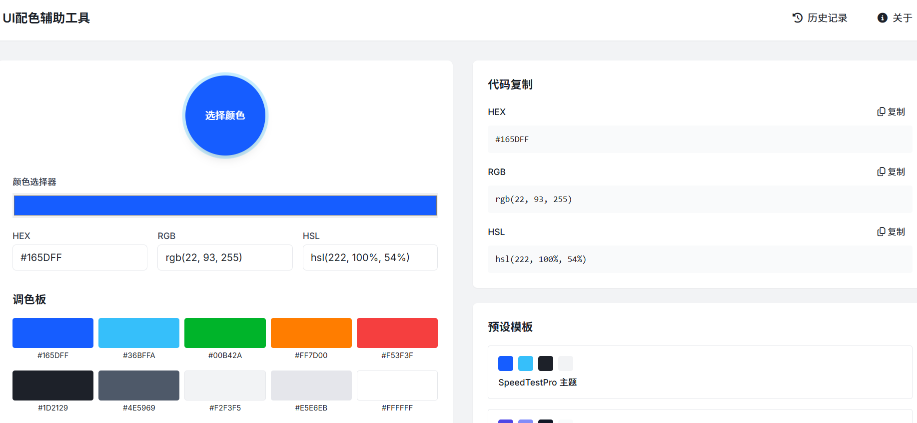Copy the HEX code value

click(x=891, y=112)
